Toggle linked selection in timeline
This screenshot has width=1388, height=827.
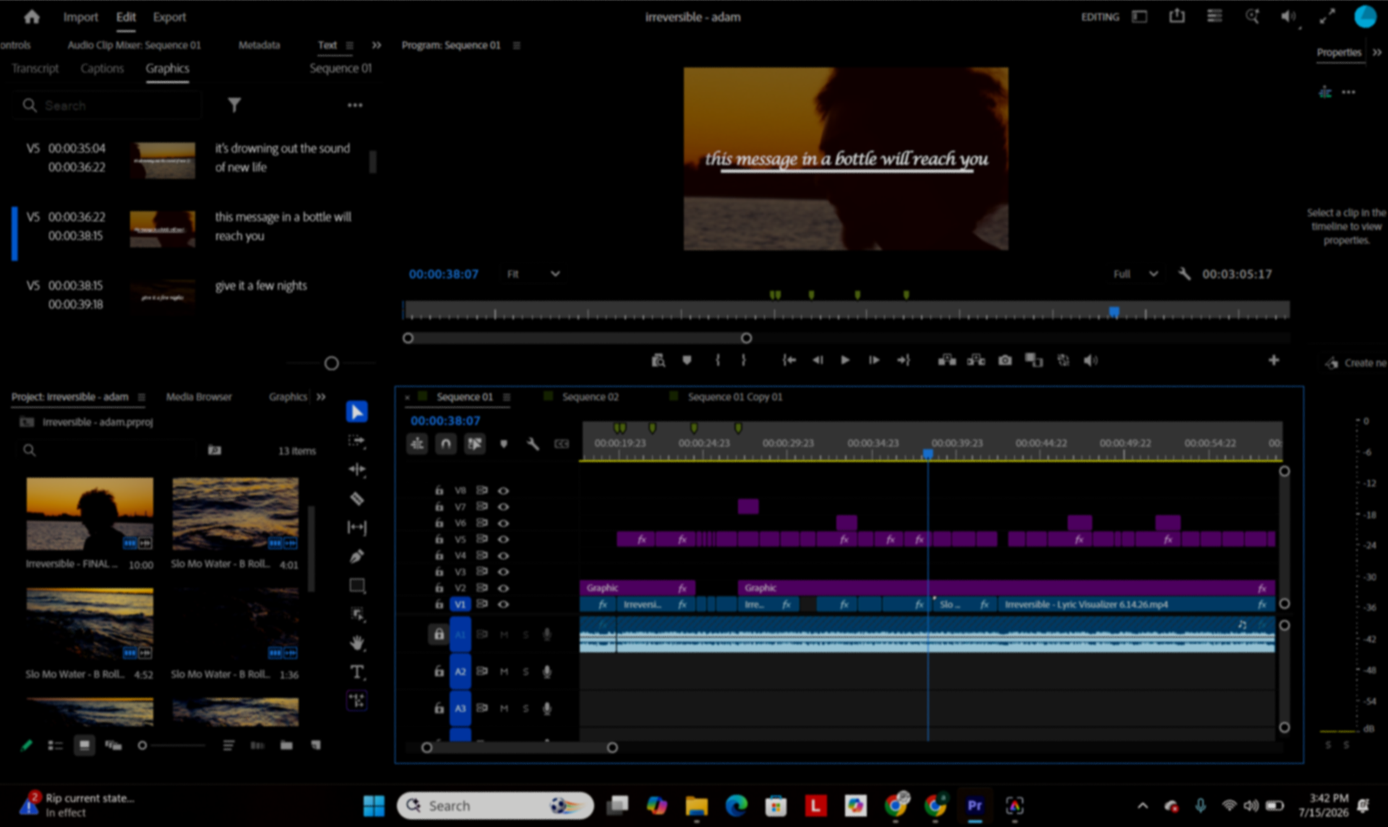point(475,443)
